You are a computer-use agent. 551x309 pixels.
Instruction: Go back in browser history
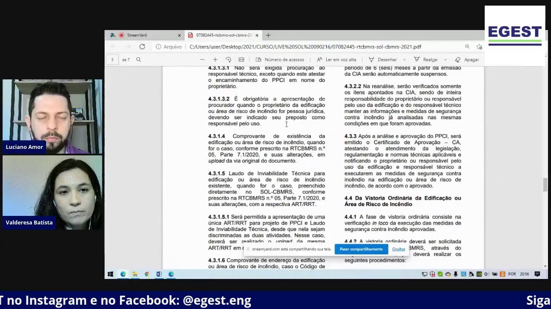point(113,47)
